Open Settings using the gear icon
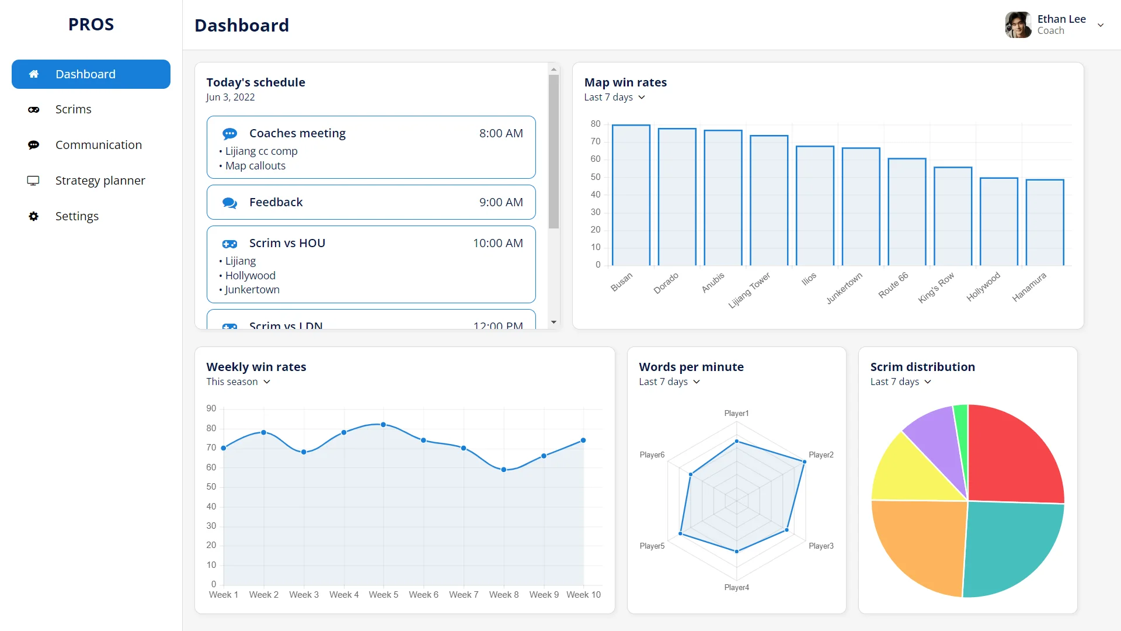Screen dimensions: 1121x631 [33, 216]
